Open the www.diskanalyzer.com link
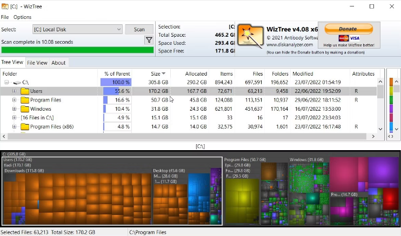 (x=290, y=45)
